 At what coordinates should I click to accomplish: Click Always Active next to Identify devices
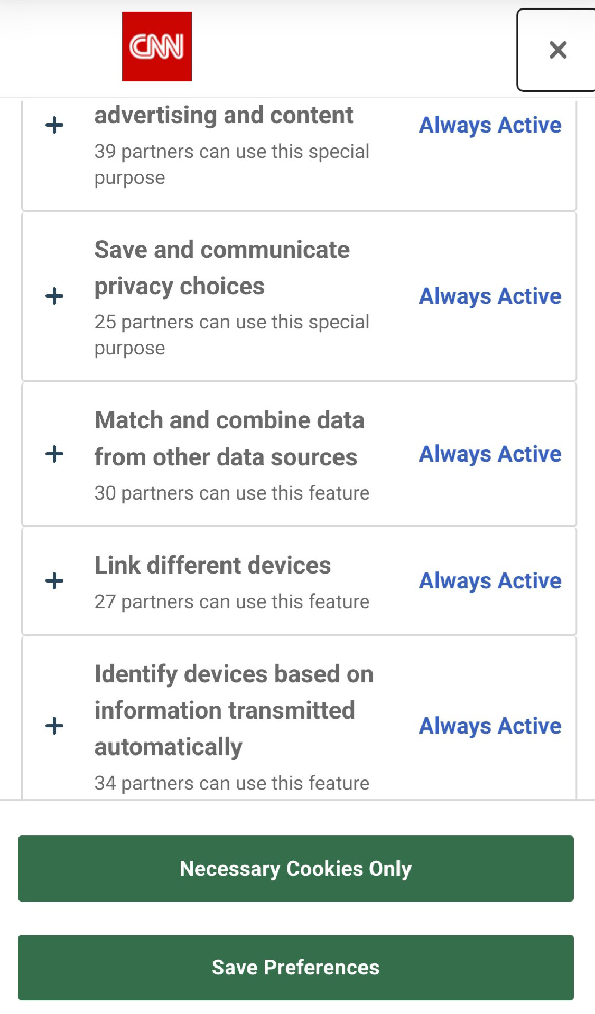click(x=490, y=726)
